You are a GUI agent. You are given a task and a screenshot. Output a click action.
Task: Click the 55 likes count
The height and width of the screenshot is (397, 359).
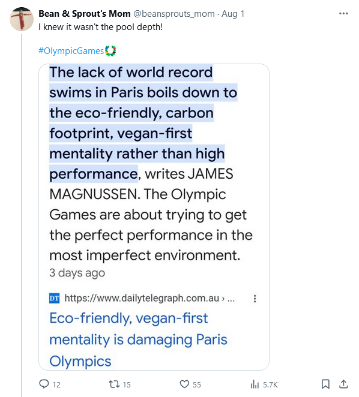click(197, 385)
